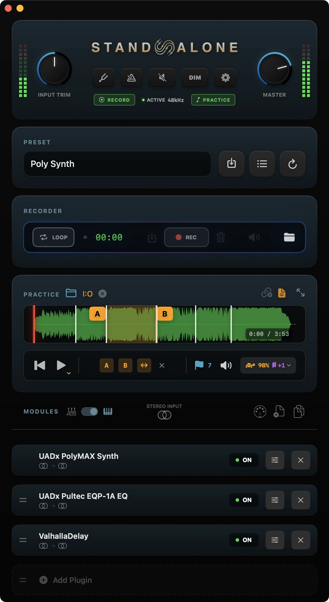Select the keyboard instrument mode icon
This screenshot has width=329, height=602.
pos(108,412)
